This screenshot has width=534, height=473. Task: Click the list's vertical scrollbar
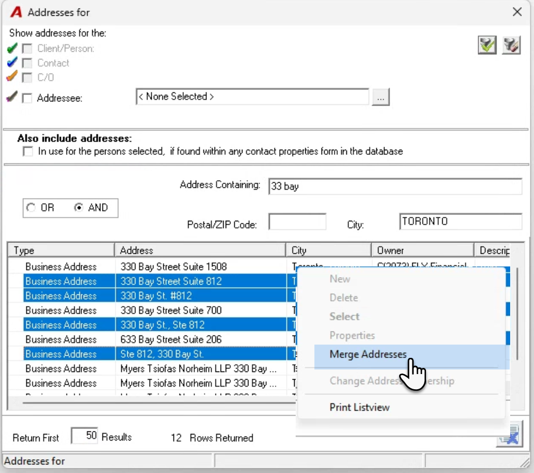pos(517,314)
